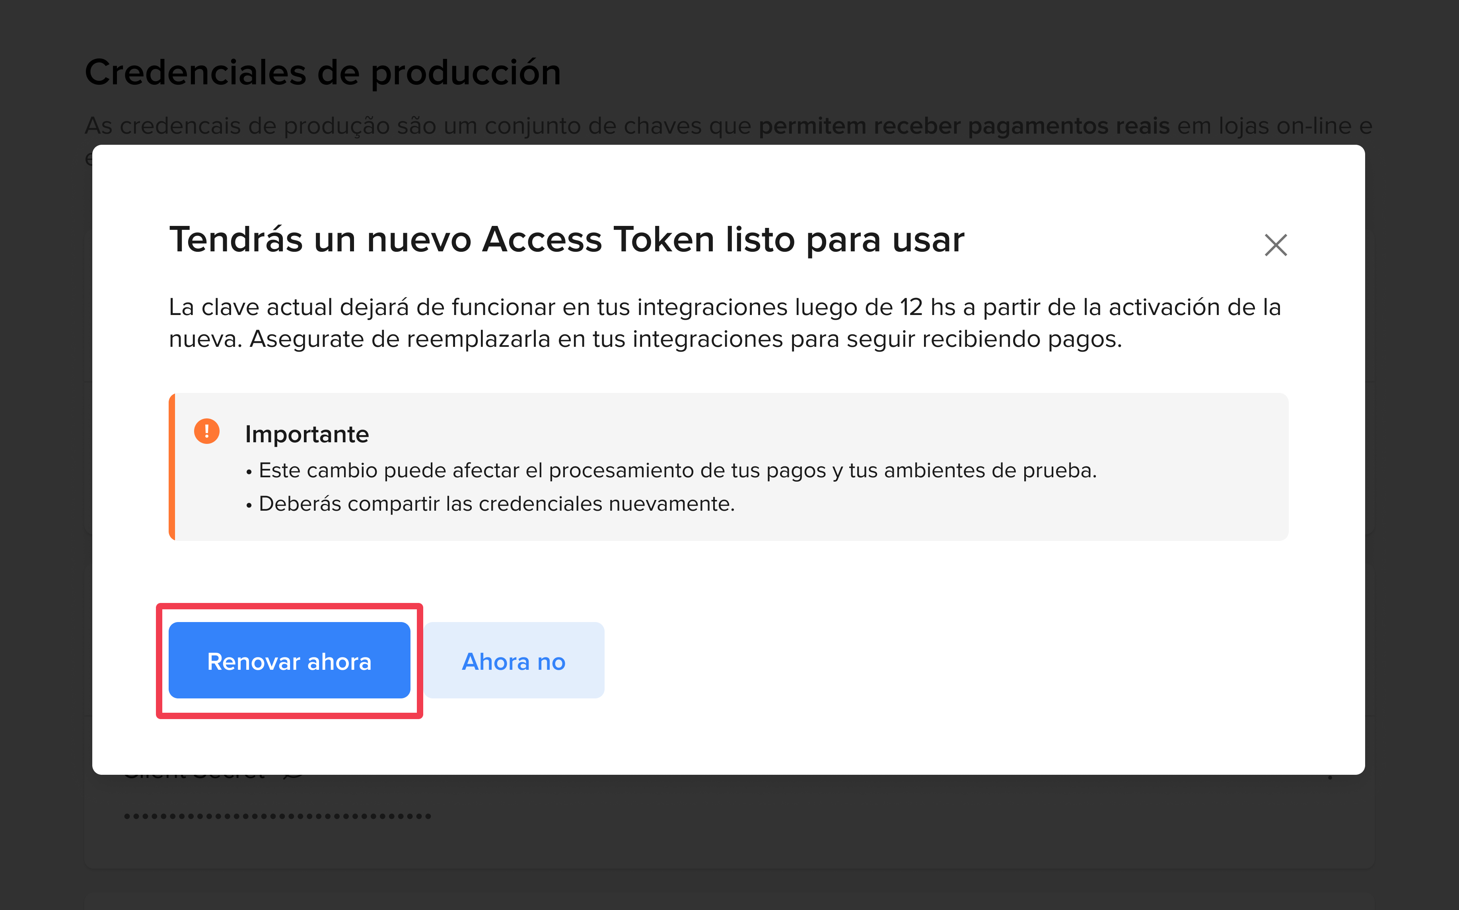This screenshot has height=910, width=1459.
Task: Click the Renovar ahora button
Action: point(289,660)
